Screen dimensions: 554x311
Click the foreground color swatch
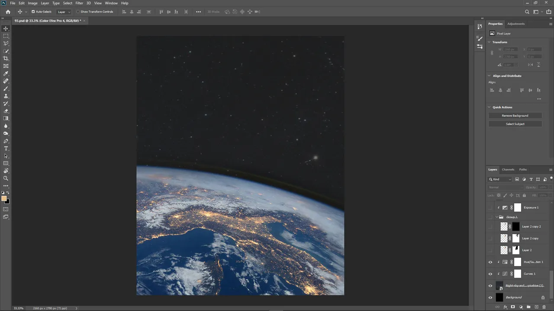click(4, 199)
